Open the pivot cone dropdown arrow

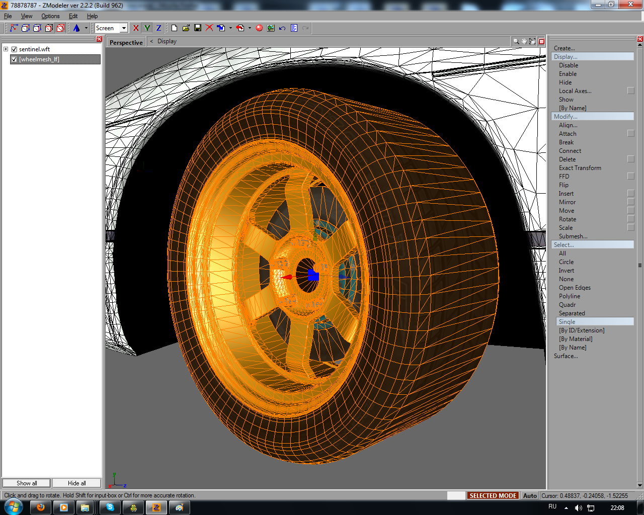(x=86, y=28)
